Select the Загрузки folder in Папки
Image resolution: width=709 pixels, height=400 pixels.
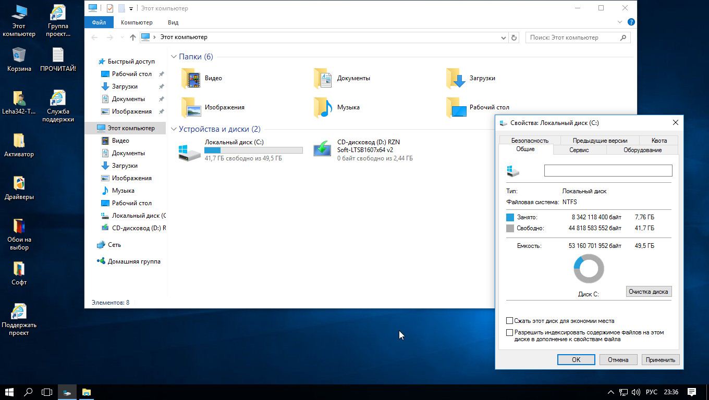click(x=471, y=78)
